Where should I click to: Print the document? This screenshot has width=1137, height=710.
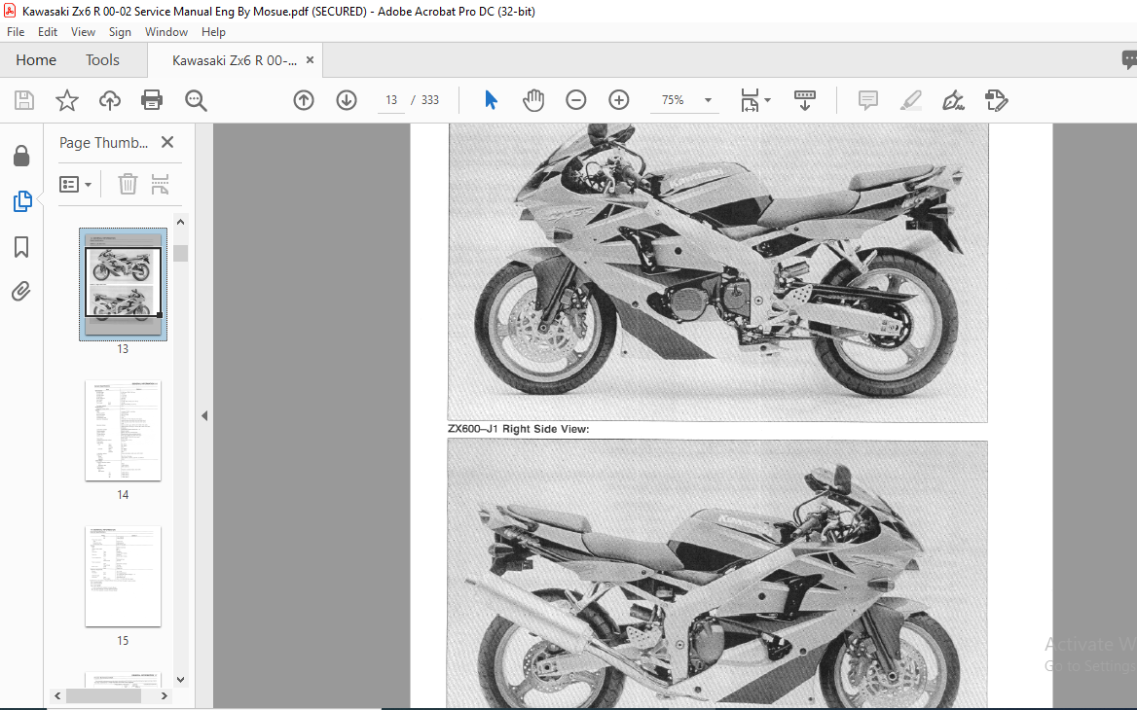(x=152, y=100)
